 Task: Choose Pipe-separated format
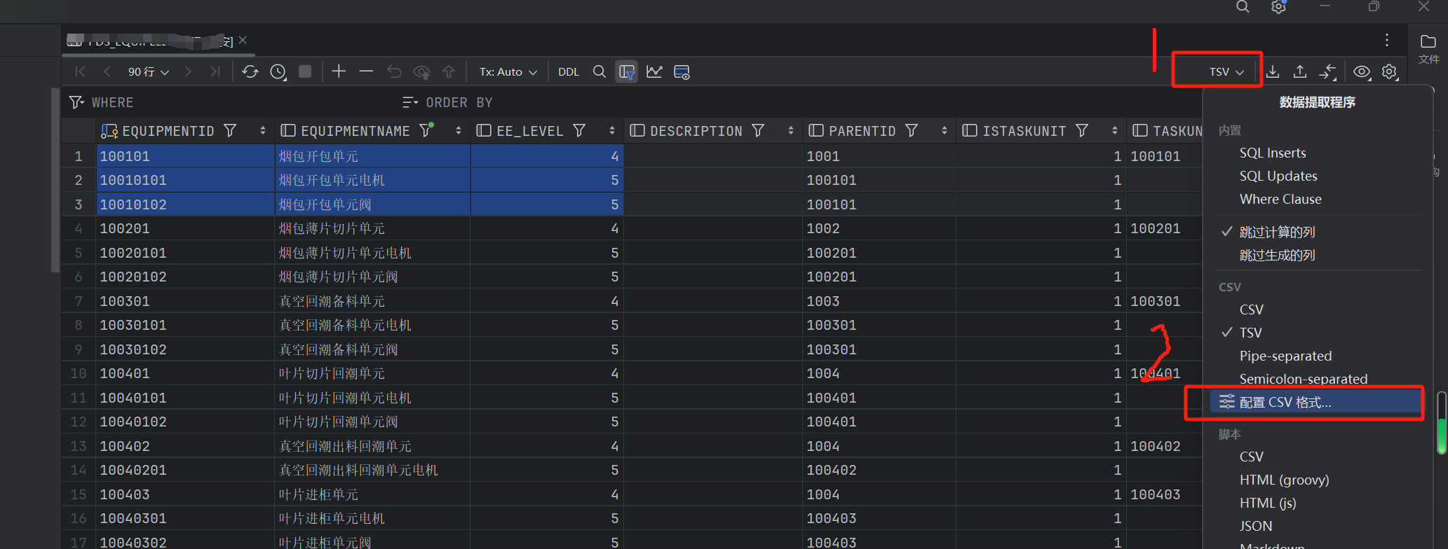point(1285,356)
